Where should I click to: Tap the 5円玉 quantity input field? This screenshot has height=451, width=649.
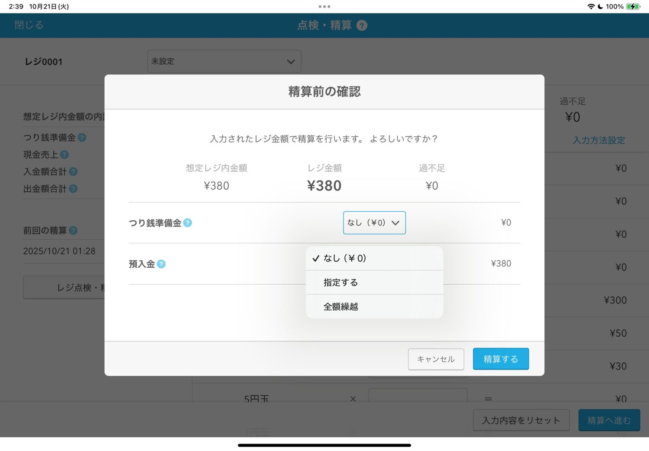[x=418, y=395]
